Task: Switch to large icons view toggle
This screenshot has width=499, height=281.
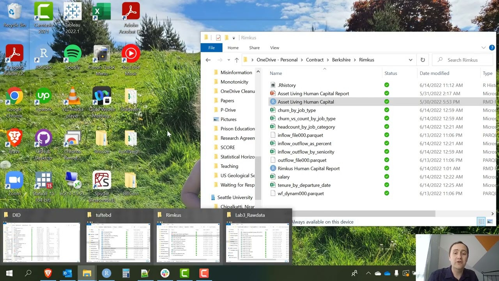Action: pos(490,222)
